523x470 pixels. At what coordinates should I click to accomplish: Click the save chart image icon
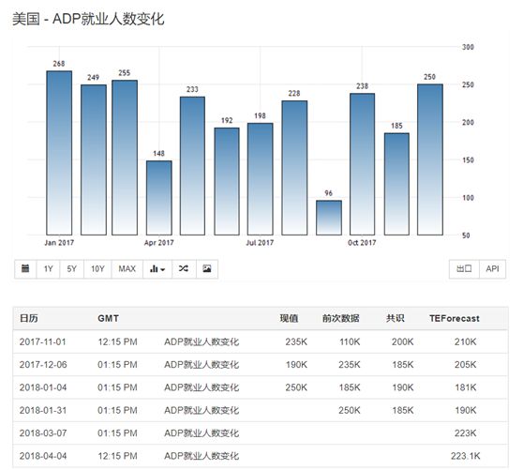click(207, 268)
